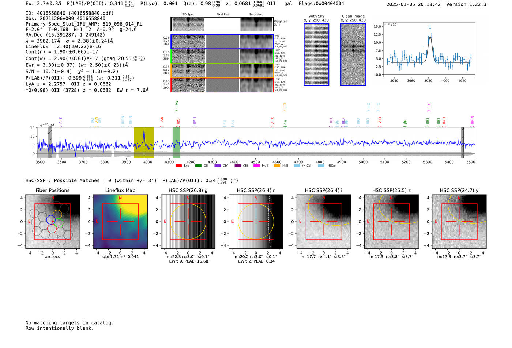This screenshot has width=512, height=348.
Task: Click the 'Pixel Flat' column header
Action: click(x=222, y=14)
